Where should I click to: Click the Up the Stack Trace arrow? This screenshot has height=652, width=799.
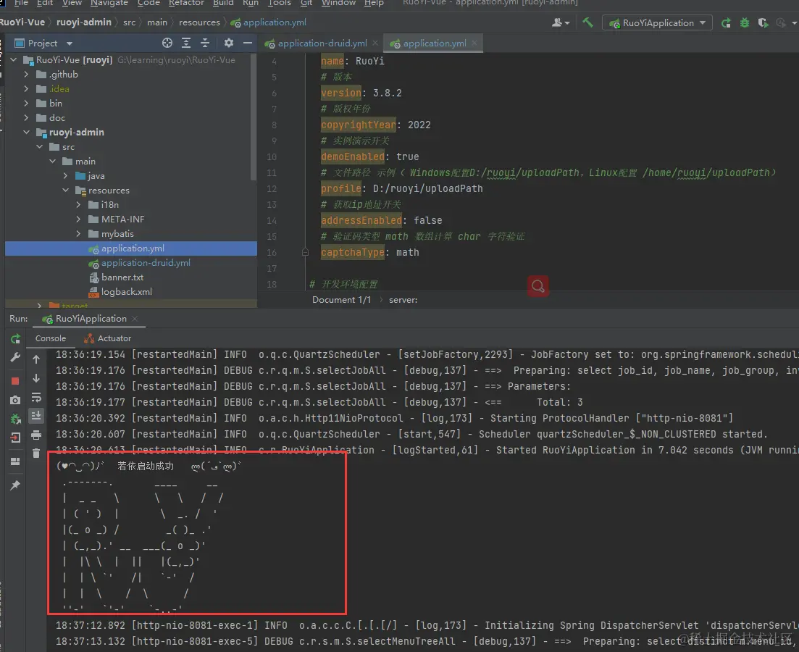click(x=36, y=359)
